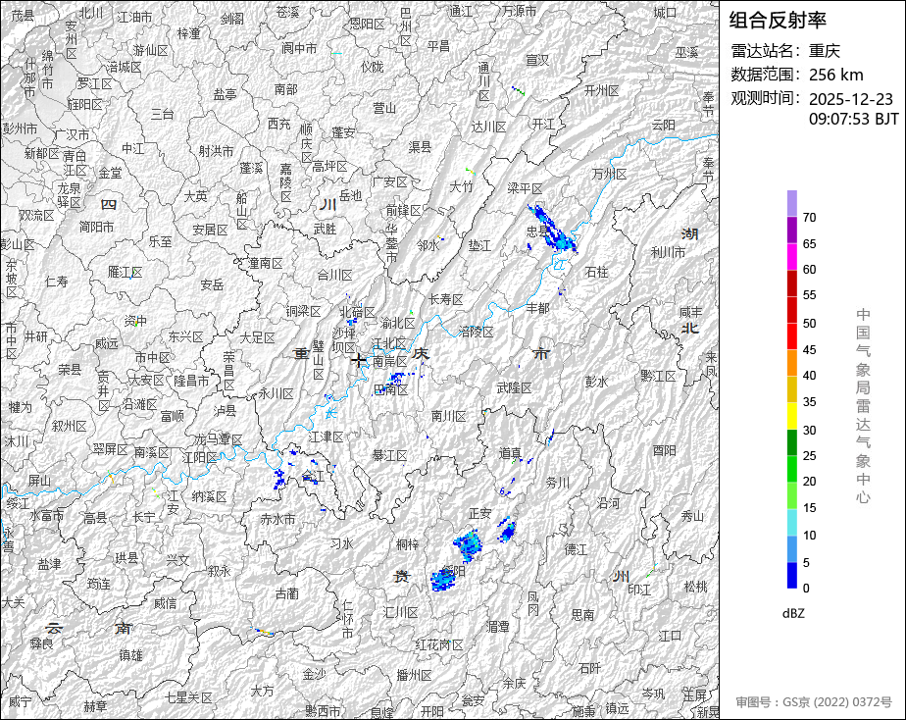The image size is (906, 720).
Task: Click the 中国气象局雷达气象中心 vertical text
Action: coord(863,406)
